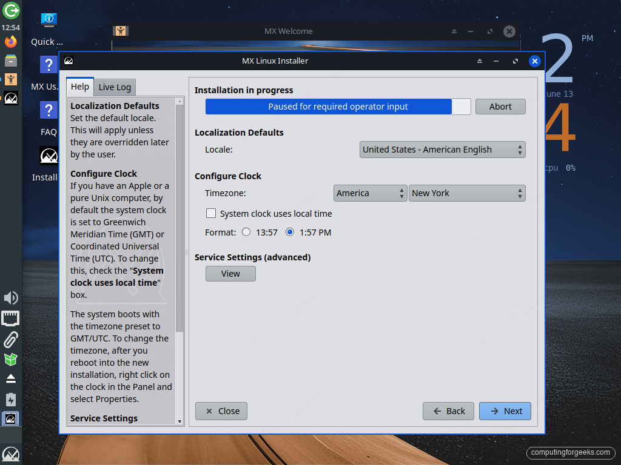This screenshot has width=621, height=465.
Task: Open the New York timezone city dropdown
Action: click(x=467, y=193)
